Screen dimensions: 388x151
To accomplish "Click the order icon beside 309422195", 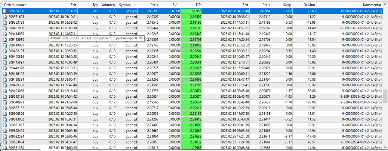I will [5, 51].
